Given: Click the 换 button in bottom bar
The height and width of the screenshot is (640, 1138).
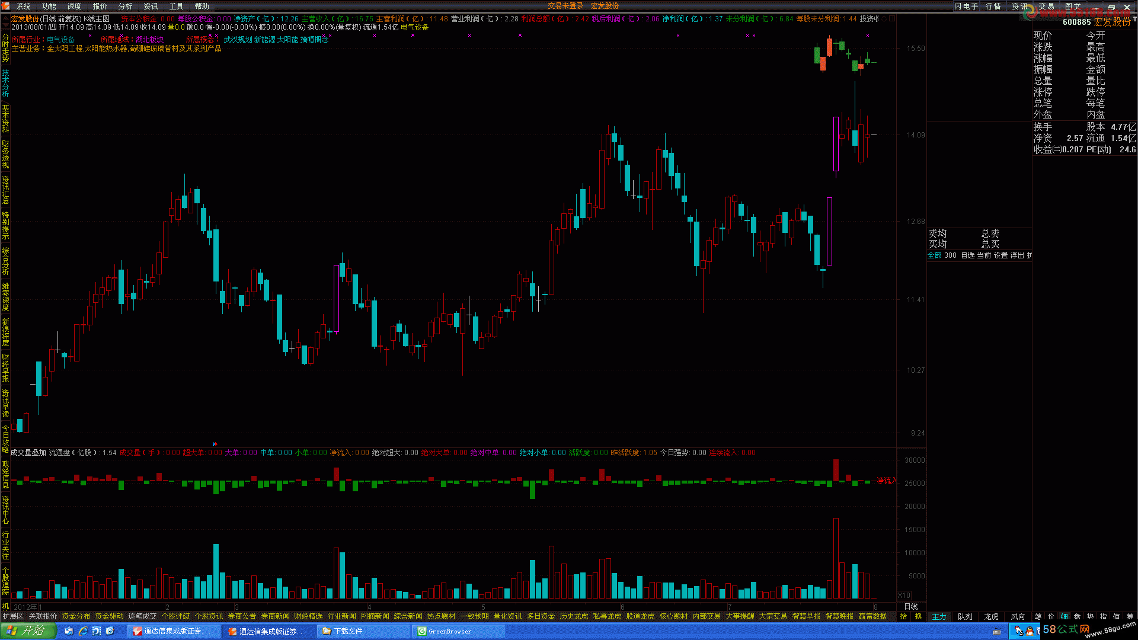Looking at the screenshot, I should [919, 616].
